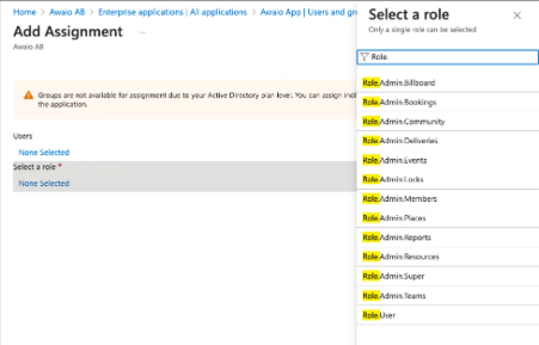Choose Role.Admin.Locks
The width and height of the screenshot is (539, 345).
pos(448,179)
